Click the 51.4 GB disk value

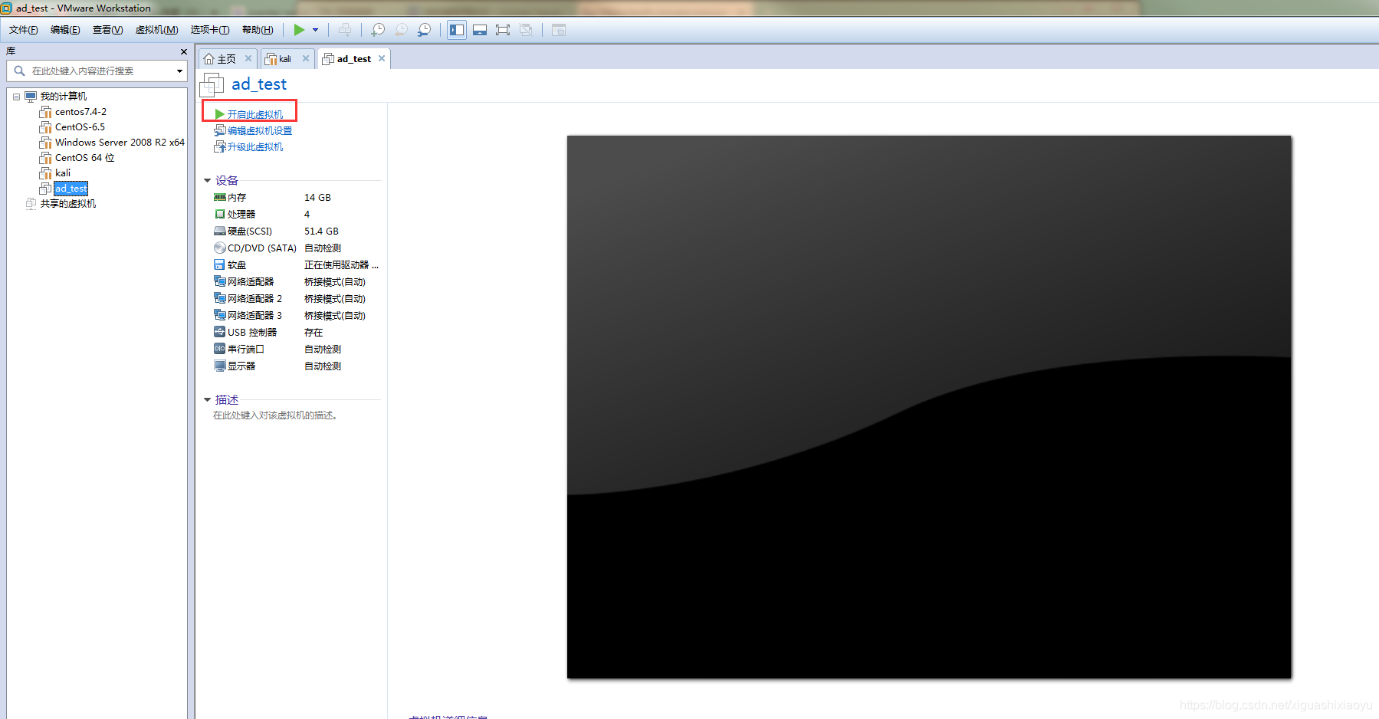click(x=321, y=231)
